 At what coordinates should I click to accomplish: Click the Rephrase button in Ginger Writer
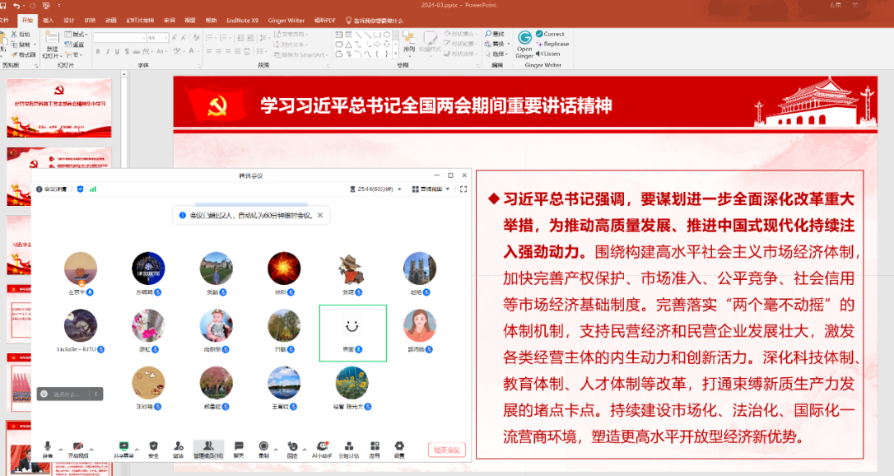556,44
